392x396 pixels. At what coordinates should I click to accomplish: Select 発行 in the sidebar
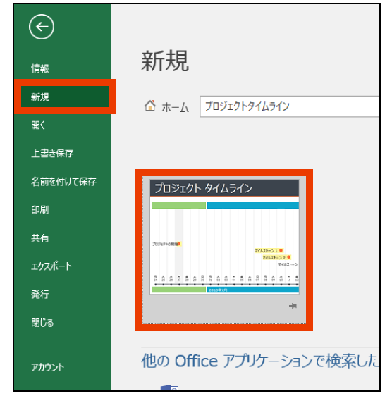(x=40, y=295)
